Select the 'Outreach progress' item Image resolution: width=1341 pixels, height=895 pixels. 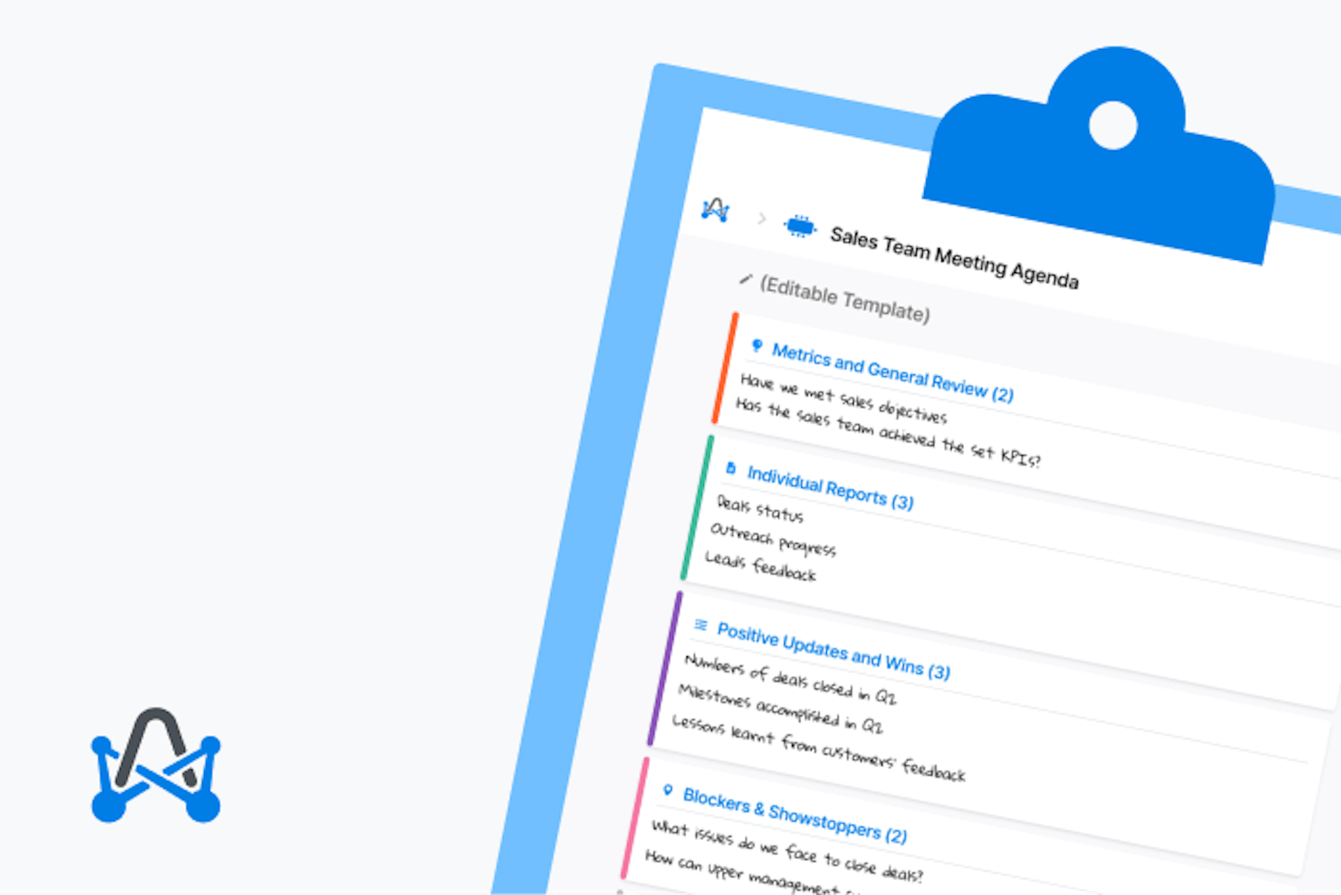772,539
